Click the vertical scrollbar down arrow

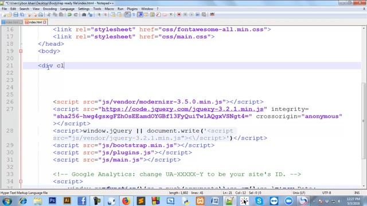tap(364, 186)
